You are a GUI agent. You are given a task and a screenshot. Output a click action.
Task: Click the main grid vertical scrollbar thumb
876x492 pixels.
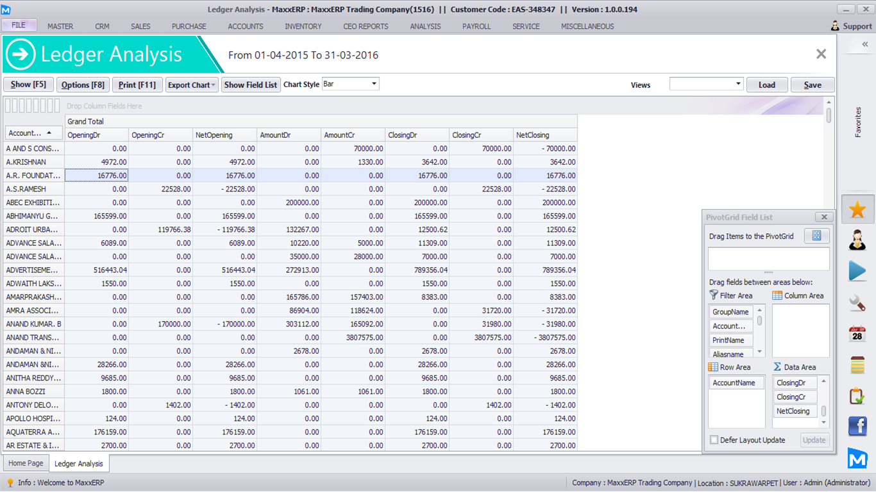(x=829, y=115)
